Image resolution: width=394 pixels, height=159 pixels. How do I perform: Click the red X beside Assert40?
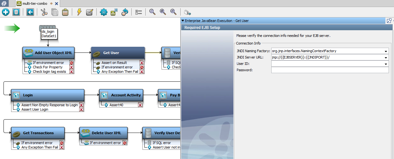pyautogui.click(x=140, y=105)
